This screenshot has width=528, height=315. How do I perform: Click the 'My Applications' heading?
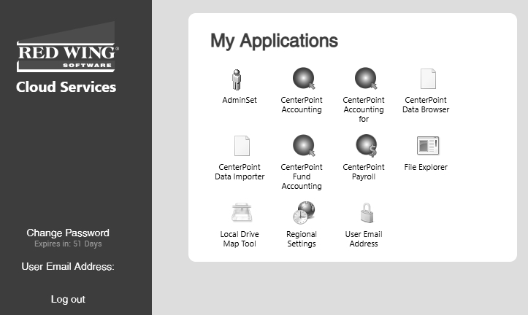click(x=274, y=41)
